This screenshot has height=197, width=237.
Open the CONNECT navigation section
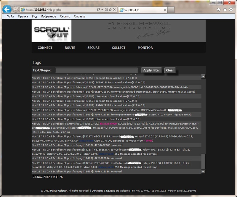click(45, 48)
